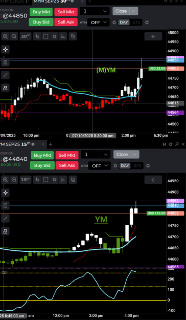Open 15m timeframe selector
The image size is (186, 320).
(26, 180)
